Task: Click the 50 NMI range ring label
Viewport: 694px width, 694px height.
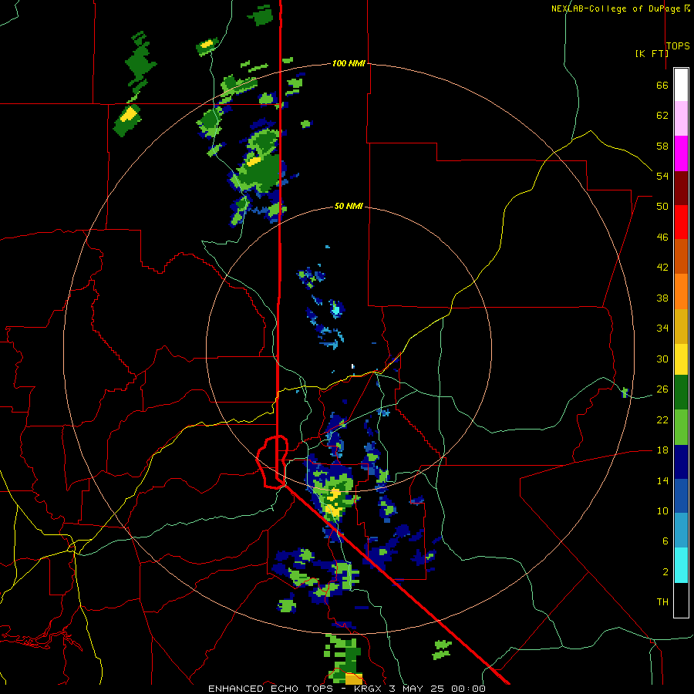Action: (x=349, y=206)
